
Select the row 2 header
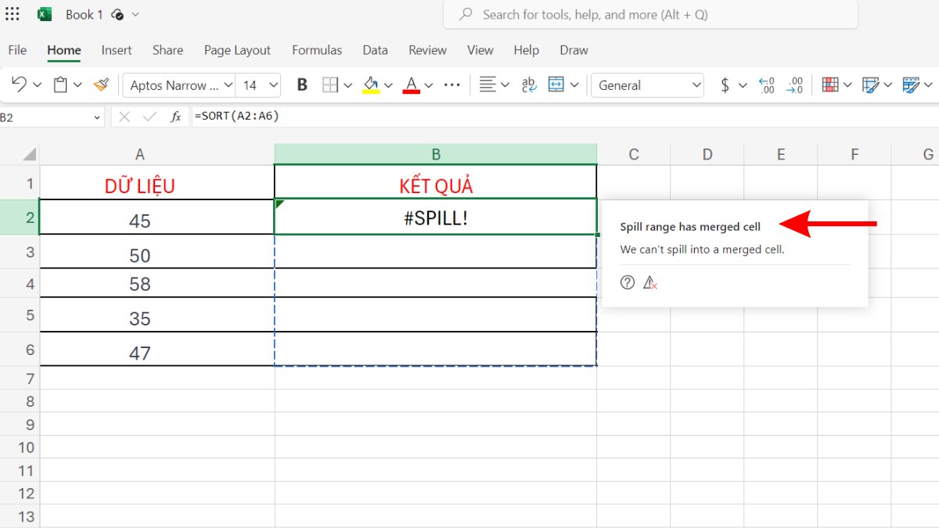[20, 217]
